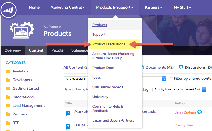
Task: Click the Marketo logo icon
Action: [x=9, y=10]
